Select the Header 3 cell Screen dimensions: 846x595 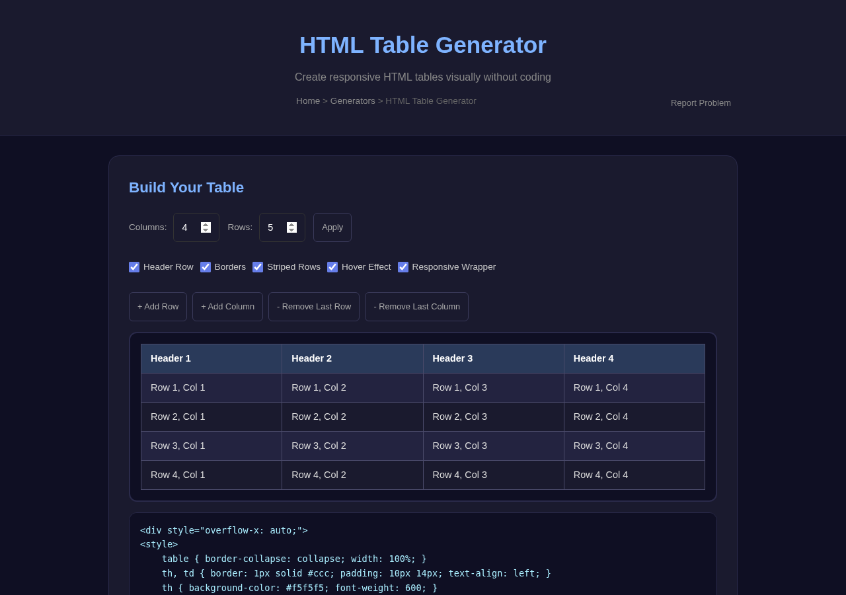coord(494,358)
